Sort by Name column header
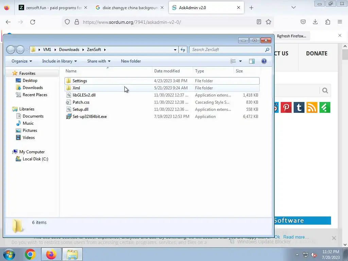Viewport: 348px width, 261px height. tap(108, 71)
